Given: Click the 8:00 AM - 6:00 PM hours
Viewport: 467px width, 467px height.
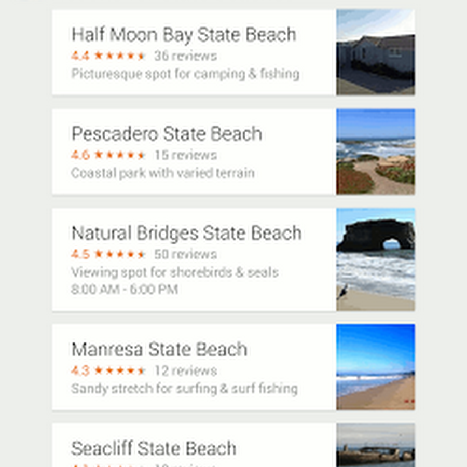Looking at the screenshot, I should click(125, 290).
